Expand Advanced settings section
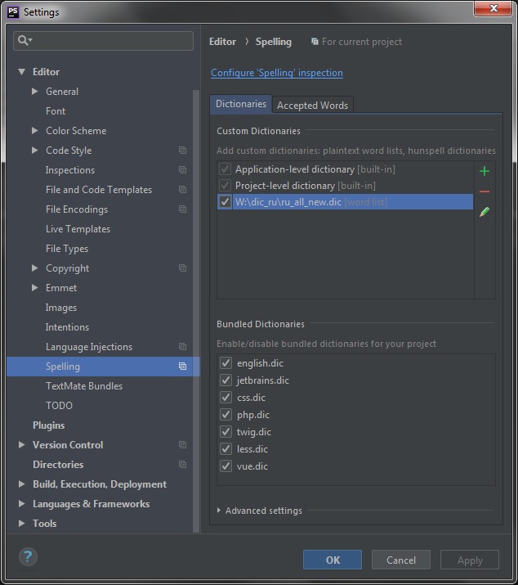 pos(219,511)
